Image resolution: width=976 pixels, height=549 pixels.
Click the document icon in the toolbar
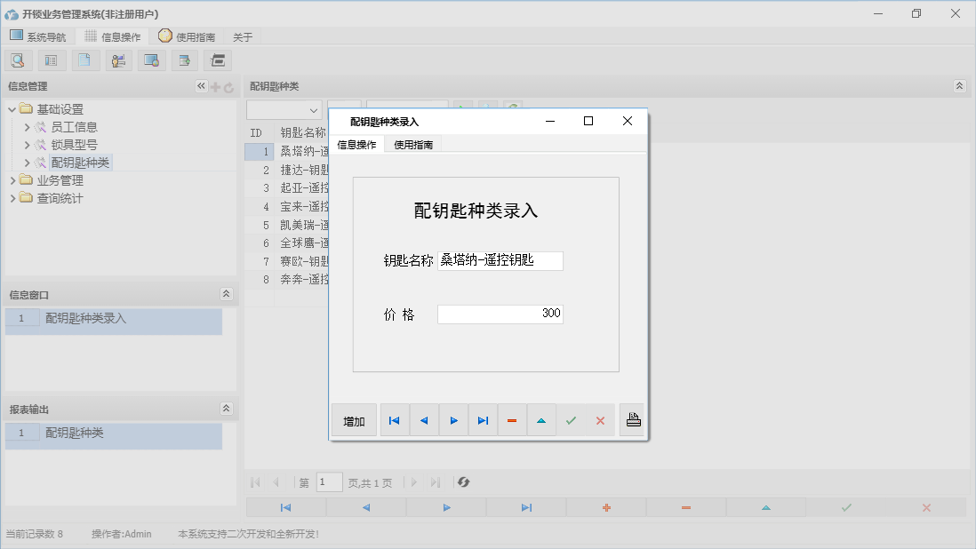(84, 60)
